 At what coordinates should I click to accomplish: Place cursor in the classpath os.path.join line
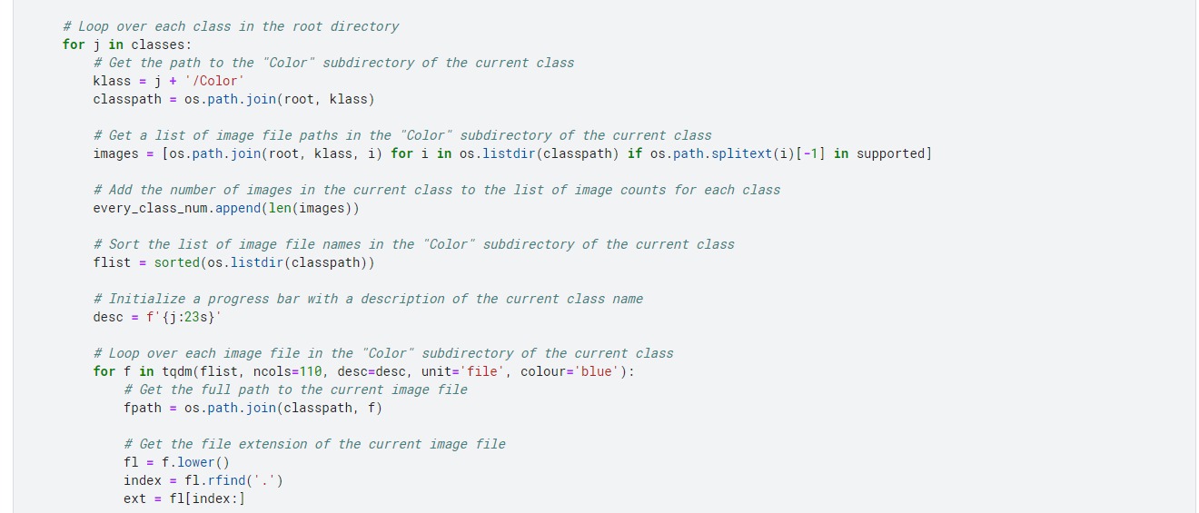point(233,99)
